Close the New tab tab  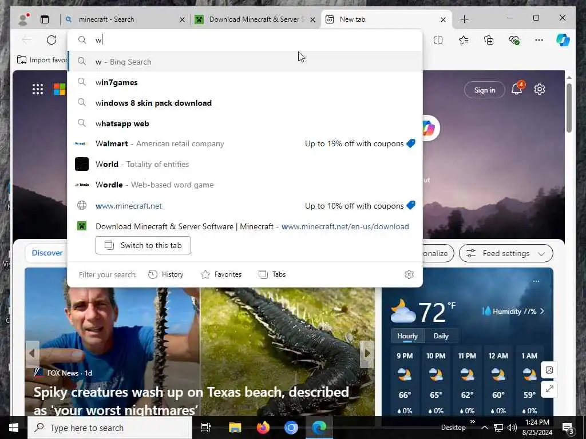443,19
